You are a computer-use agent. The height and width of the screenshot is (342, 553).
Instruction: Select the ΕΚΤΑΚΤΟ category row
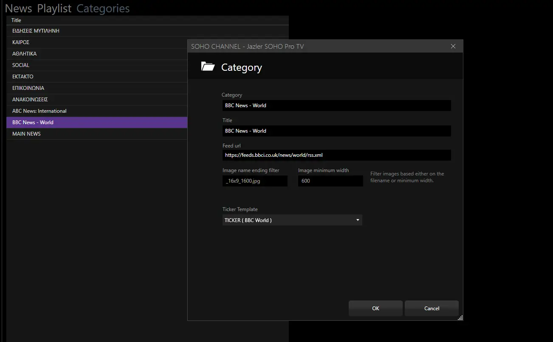point(97,77)
